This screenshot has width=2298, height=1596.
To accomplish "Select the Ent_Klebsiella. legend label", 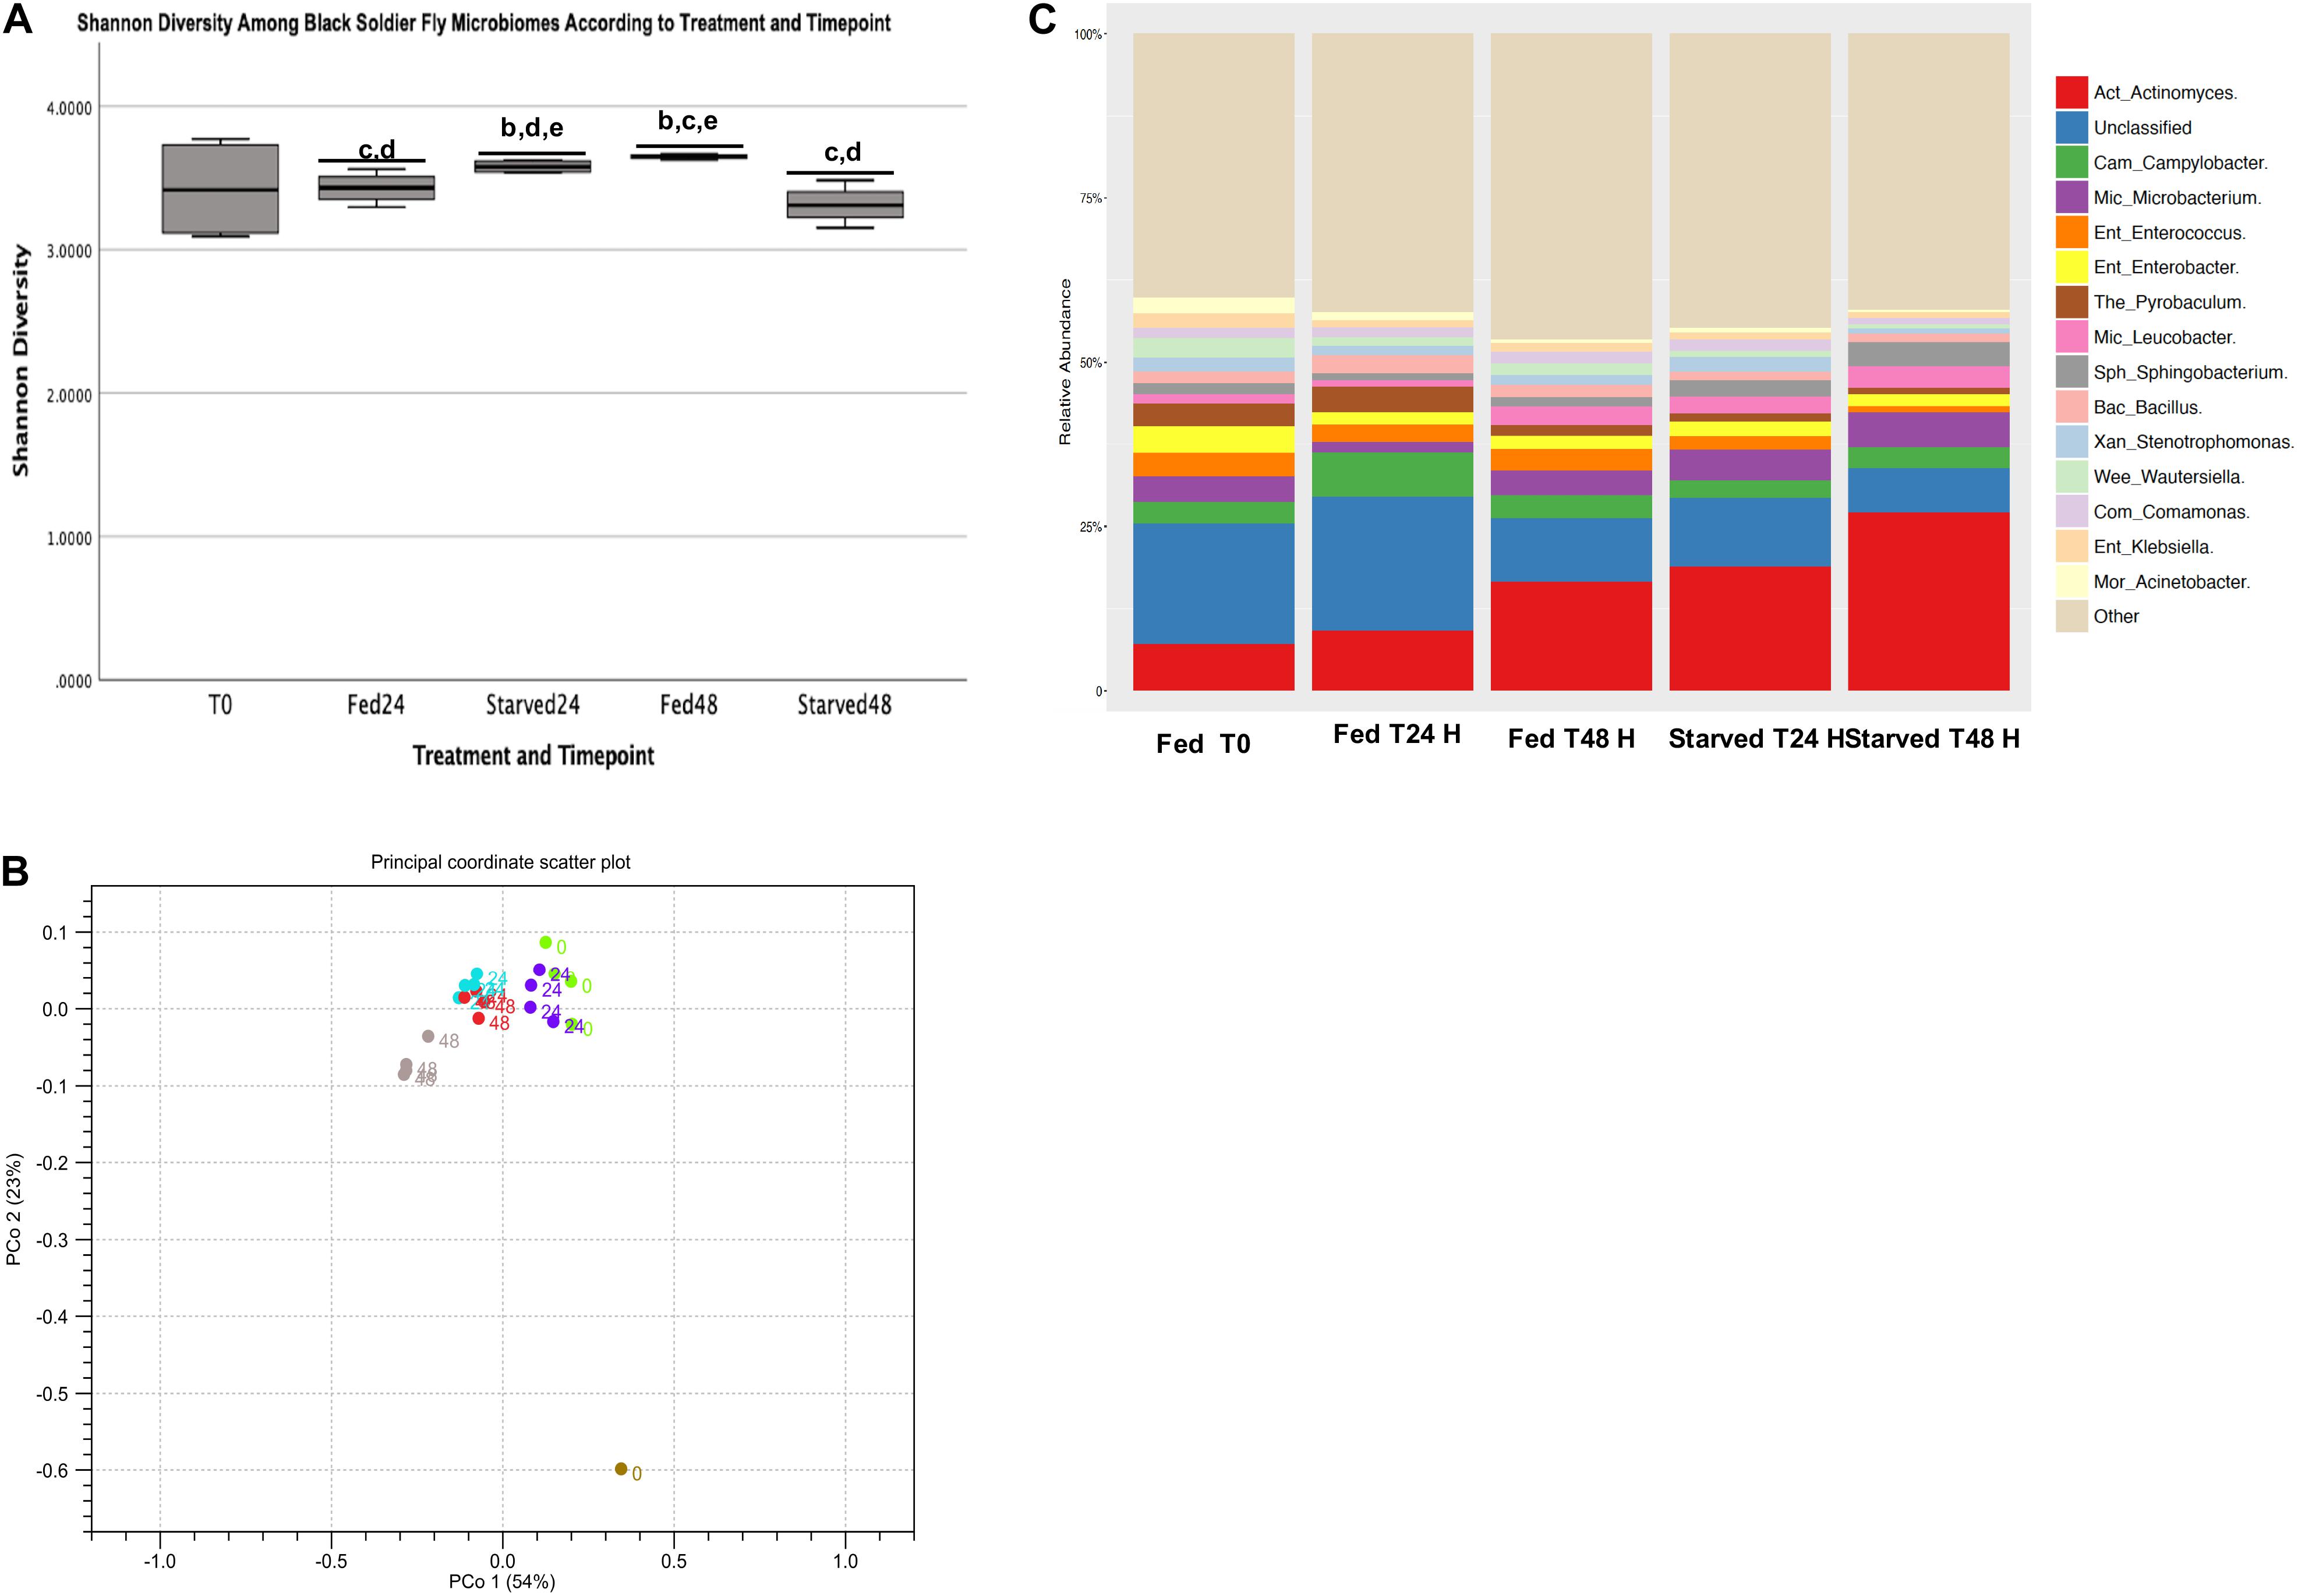I will pos(2154,547).
